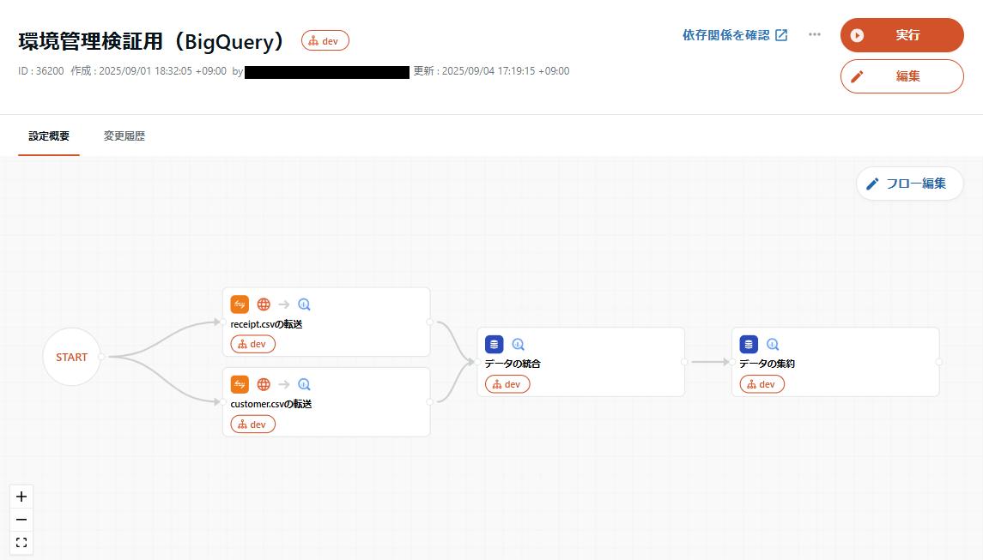Click orange transfer icon in receipt.csv node
This screenshot has height=560, width=983.
pyautogui.click(x=240, y=304)
